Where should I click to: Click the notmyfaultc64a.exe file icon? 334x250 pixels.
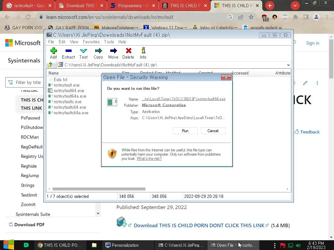tap(50, 113)
